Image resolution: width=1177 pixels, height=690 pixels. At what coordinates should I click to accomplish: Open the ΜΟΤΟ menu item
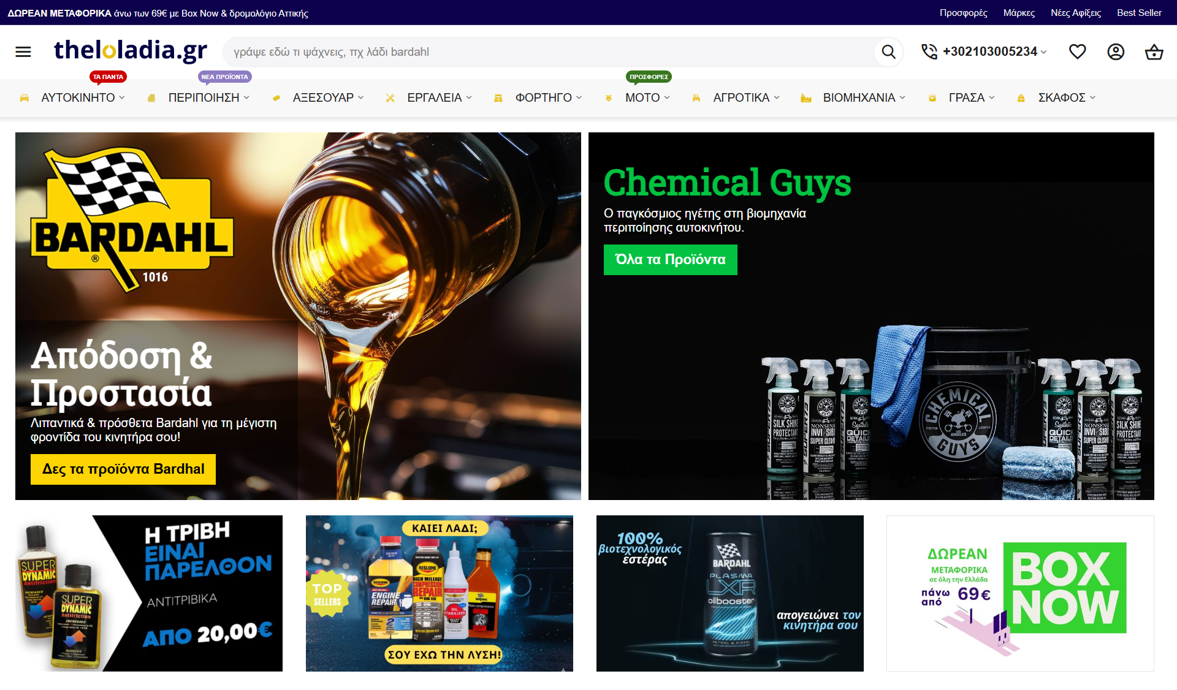tap(642, 98)
